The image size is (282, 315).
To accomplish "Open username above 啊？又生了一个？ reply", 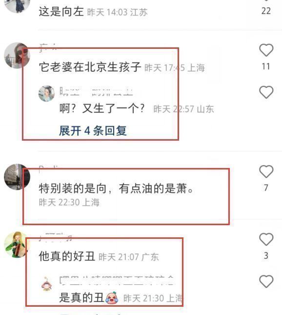I will tap(96, 92).
